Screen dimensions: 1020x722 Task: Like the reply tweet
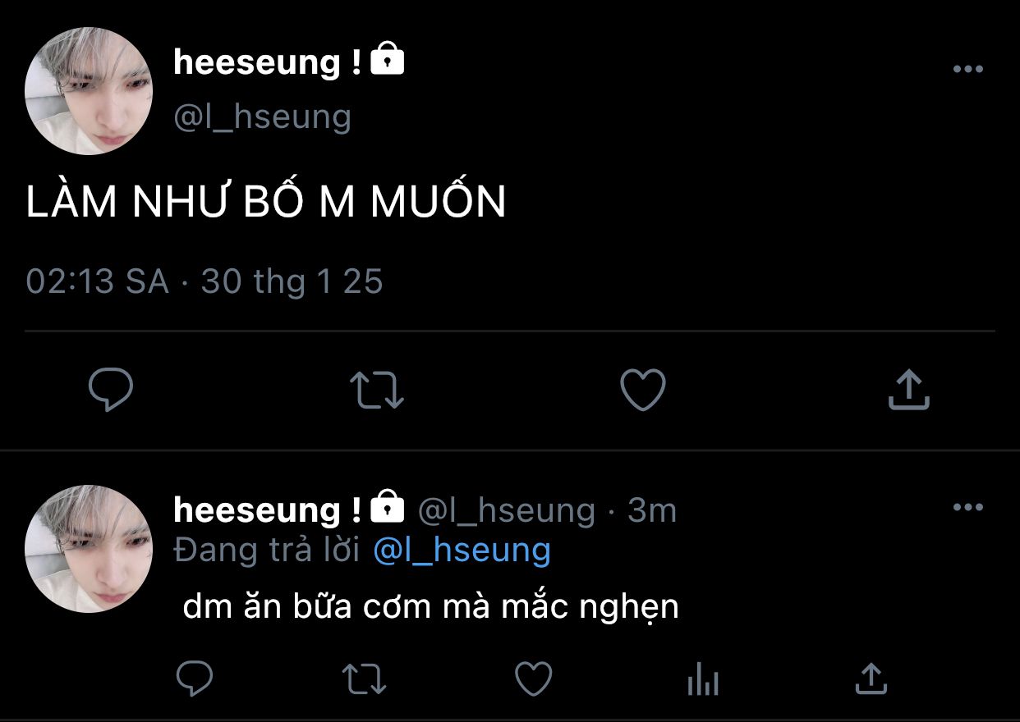533,679
